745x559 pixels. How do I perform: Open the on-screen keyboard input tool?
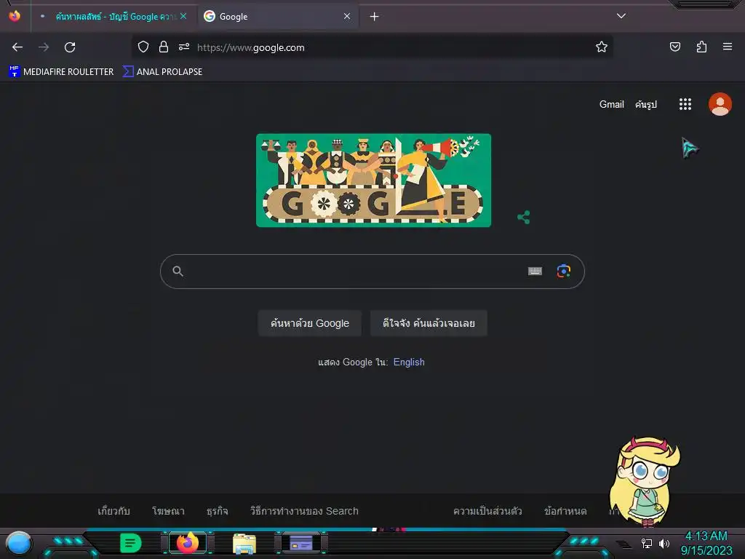coord(535,271)
